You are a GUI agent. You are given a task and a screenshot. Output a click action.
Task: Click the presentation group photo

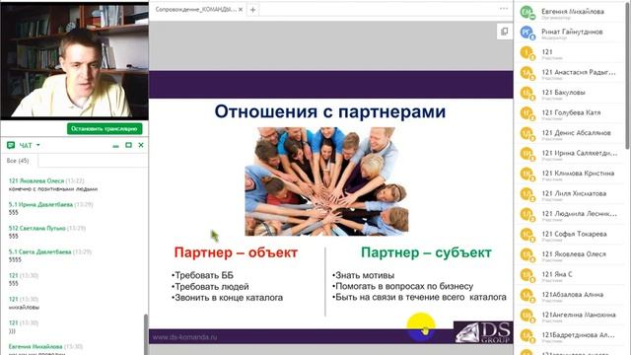326,181
